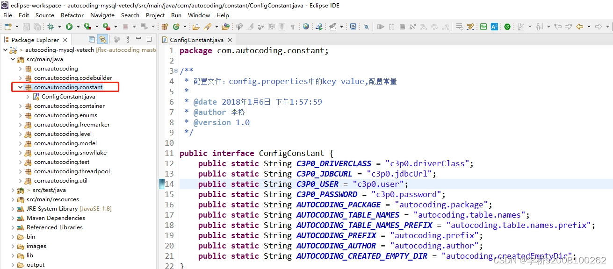Run the application using the green Run icon
The image size is (613, 269).
click(69, 26)
